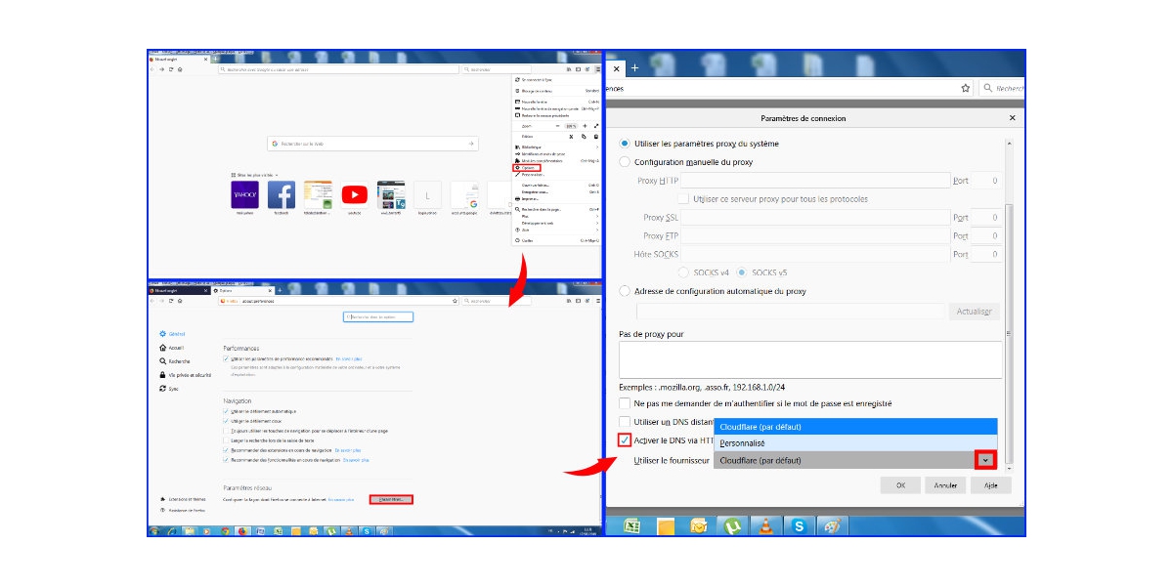Select Bibliothèque in the Firefox menu
This screenshot has height=586, width=1173.
[557, 146]
